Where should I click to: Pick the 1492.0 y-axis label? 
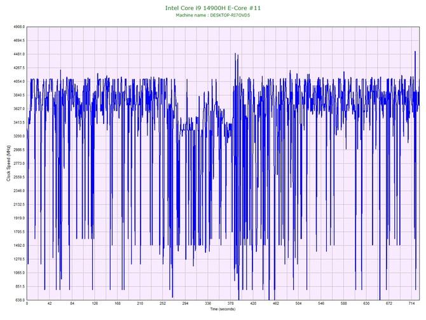coord(19,246)
